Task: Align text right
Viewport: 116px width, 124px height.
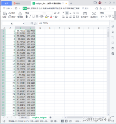Action: tap(70, 17)
